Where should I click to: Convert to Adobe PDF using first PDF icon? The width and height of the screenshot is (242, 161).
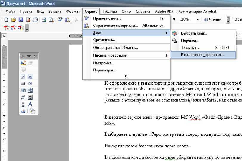(7, 28)
